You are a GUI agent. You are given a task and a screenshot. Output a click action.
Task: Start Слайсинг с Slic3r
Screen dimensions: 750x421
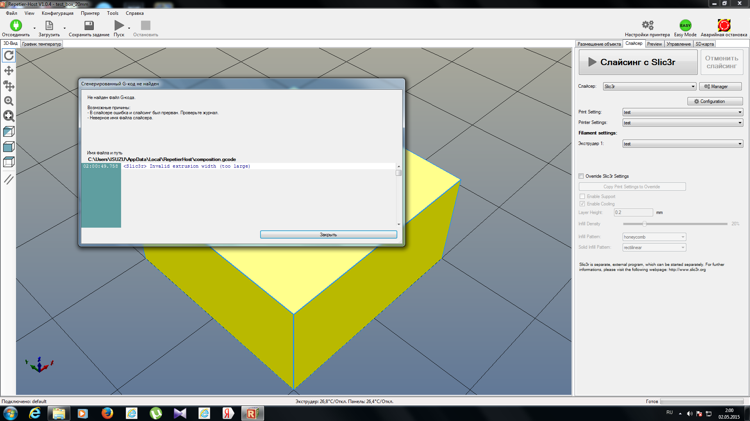point(638,62)
